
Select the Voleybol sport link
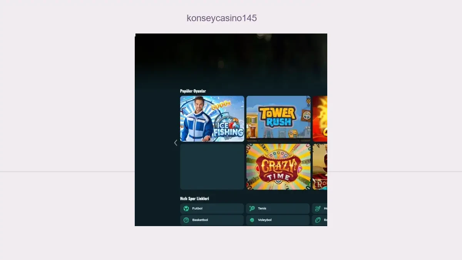[x=278, y=220]
